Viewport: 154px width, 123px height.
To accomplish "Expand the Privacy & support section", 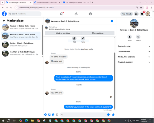I will click(134, 62).
